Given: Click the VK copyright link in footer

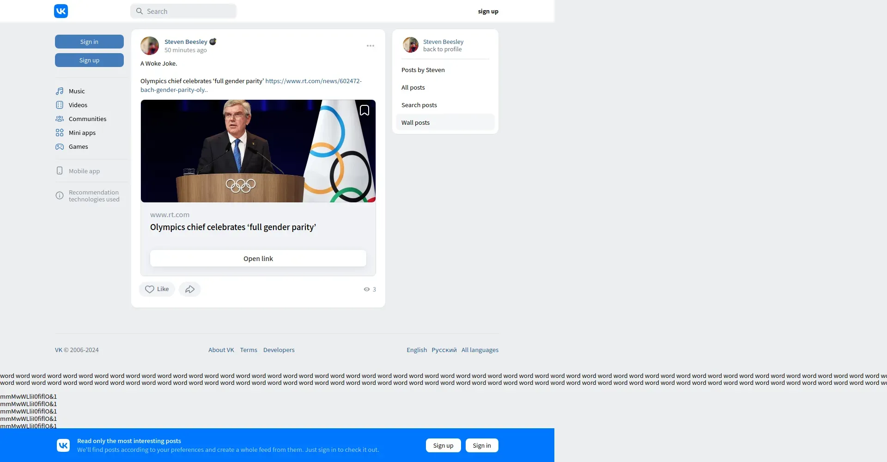Looking at the screenshot, I should (59, 350).
